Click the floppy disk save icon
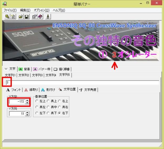The height and width of the screenshot is (149, 164). pos(27,17)
